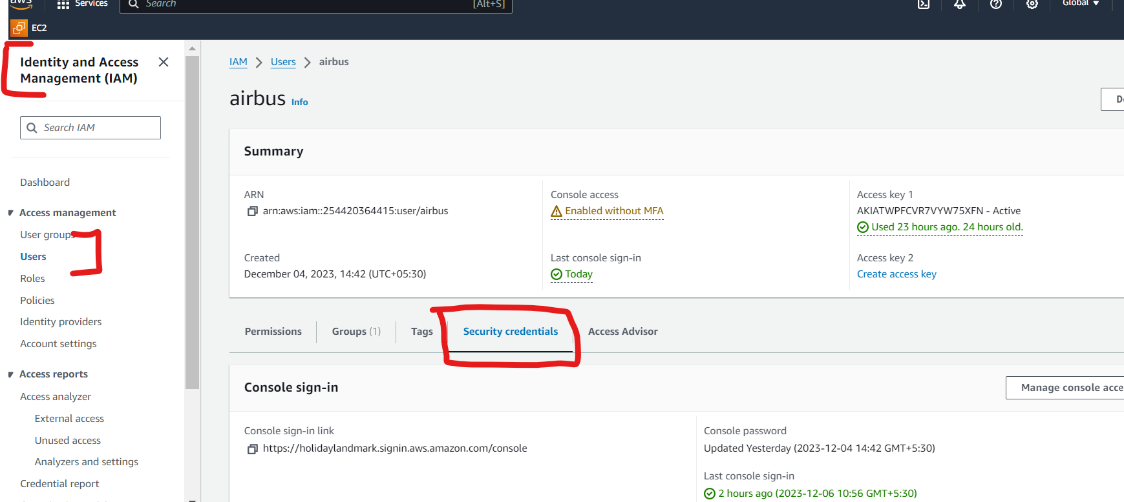Open the settings gear in header
Screen dimensions: 1124x502
[1032, 5]
